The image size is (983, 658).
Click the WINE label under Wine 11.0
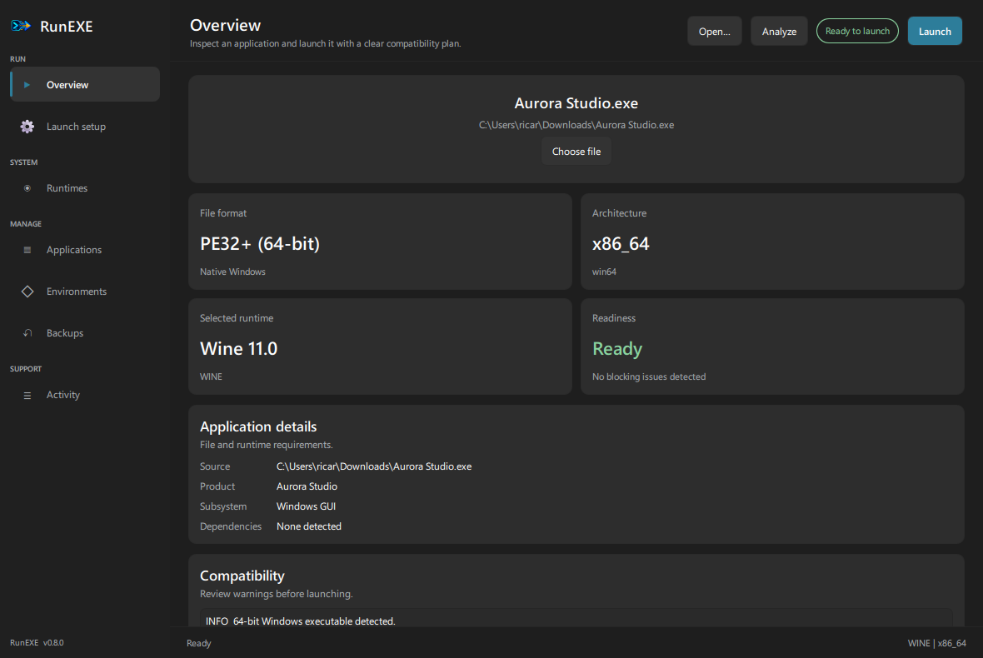[x=211, y=376]
